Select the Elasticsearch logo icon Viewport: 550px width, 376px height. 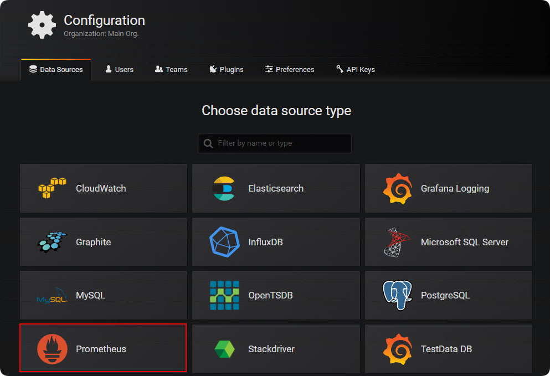(x=224, y=188)
